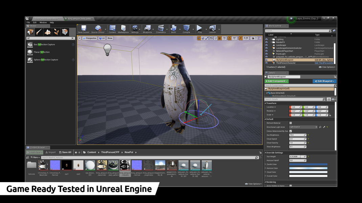Image resolution: width=362 pixels, height=203 pixels.
Task: Open the Settings toolbar icon
Action: (135, 29)
